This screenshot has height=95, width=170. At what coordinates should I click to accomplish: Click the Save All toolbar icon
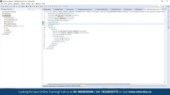[x=7, y=6]
